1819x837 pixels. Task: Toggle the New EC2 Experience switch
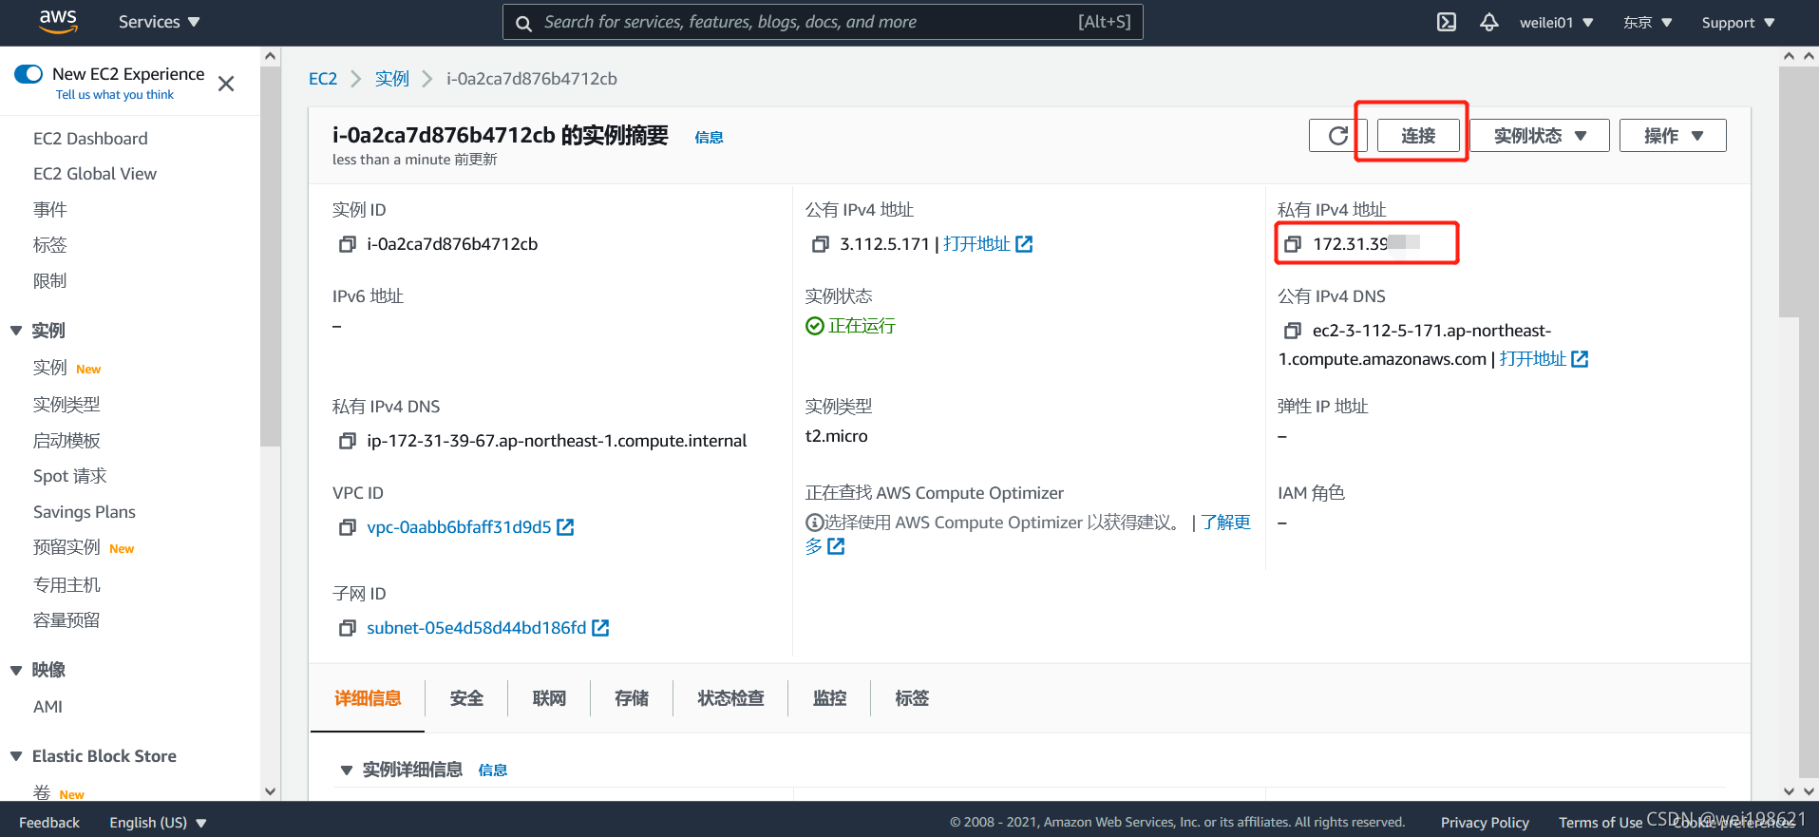[x=28, y=74]
